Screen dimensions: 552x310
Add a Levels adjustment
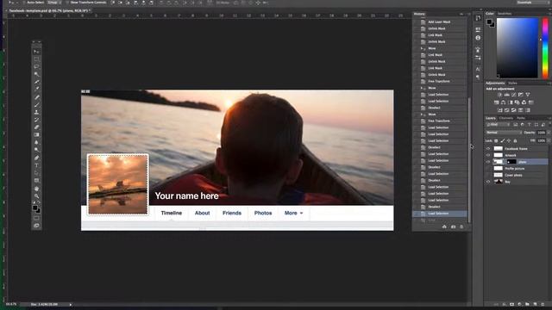[x=506, y=95]
